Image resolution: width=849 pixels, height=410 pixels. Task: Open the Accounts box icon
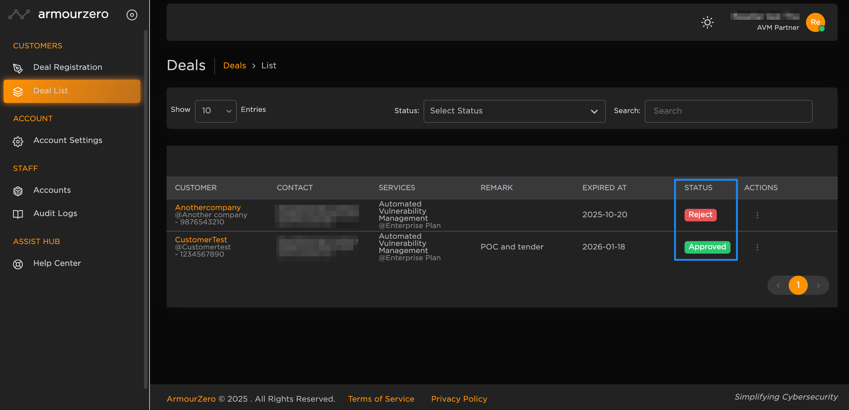(x=18, y=191)
